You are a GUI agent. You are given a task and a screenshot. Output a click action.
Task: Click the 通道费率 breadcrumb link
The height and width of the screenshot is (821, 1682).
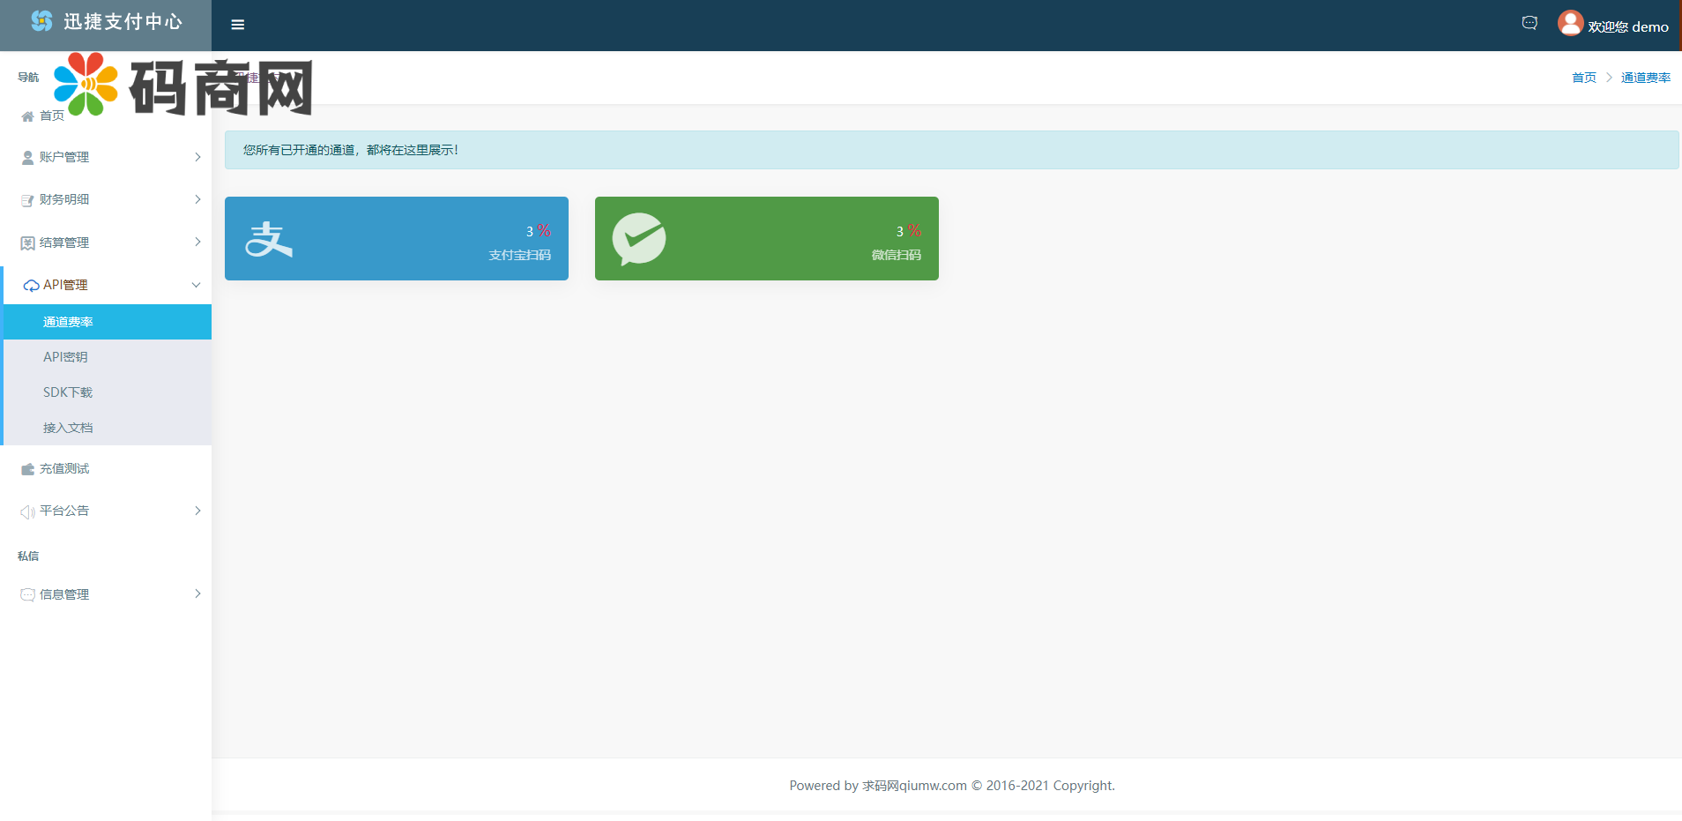click(1645, 78)
